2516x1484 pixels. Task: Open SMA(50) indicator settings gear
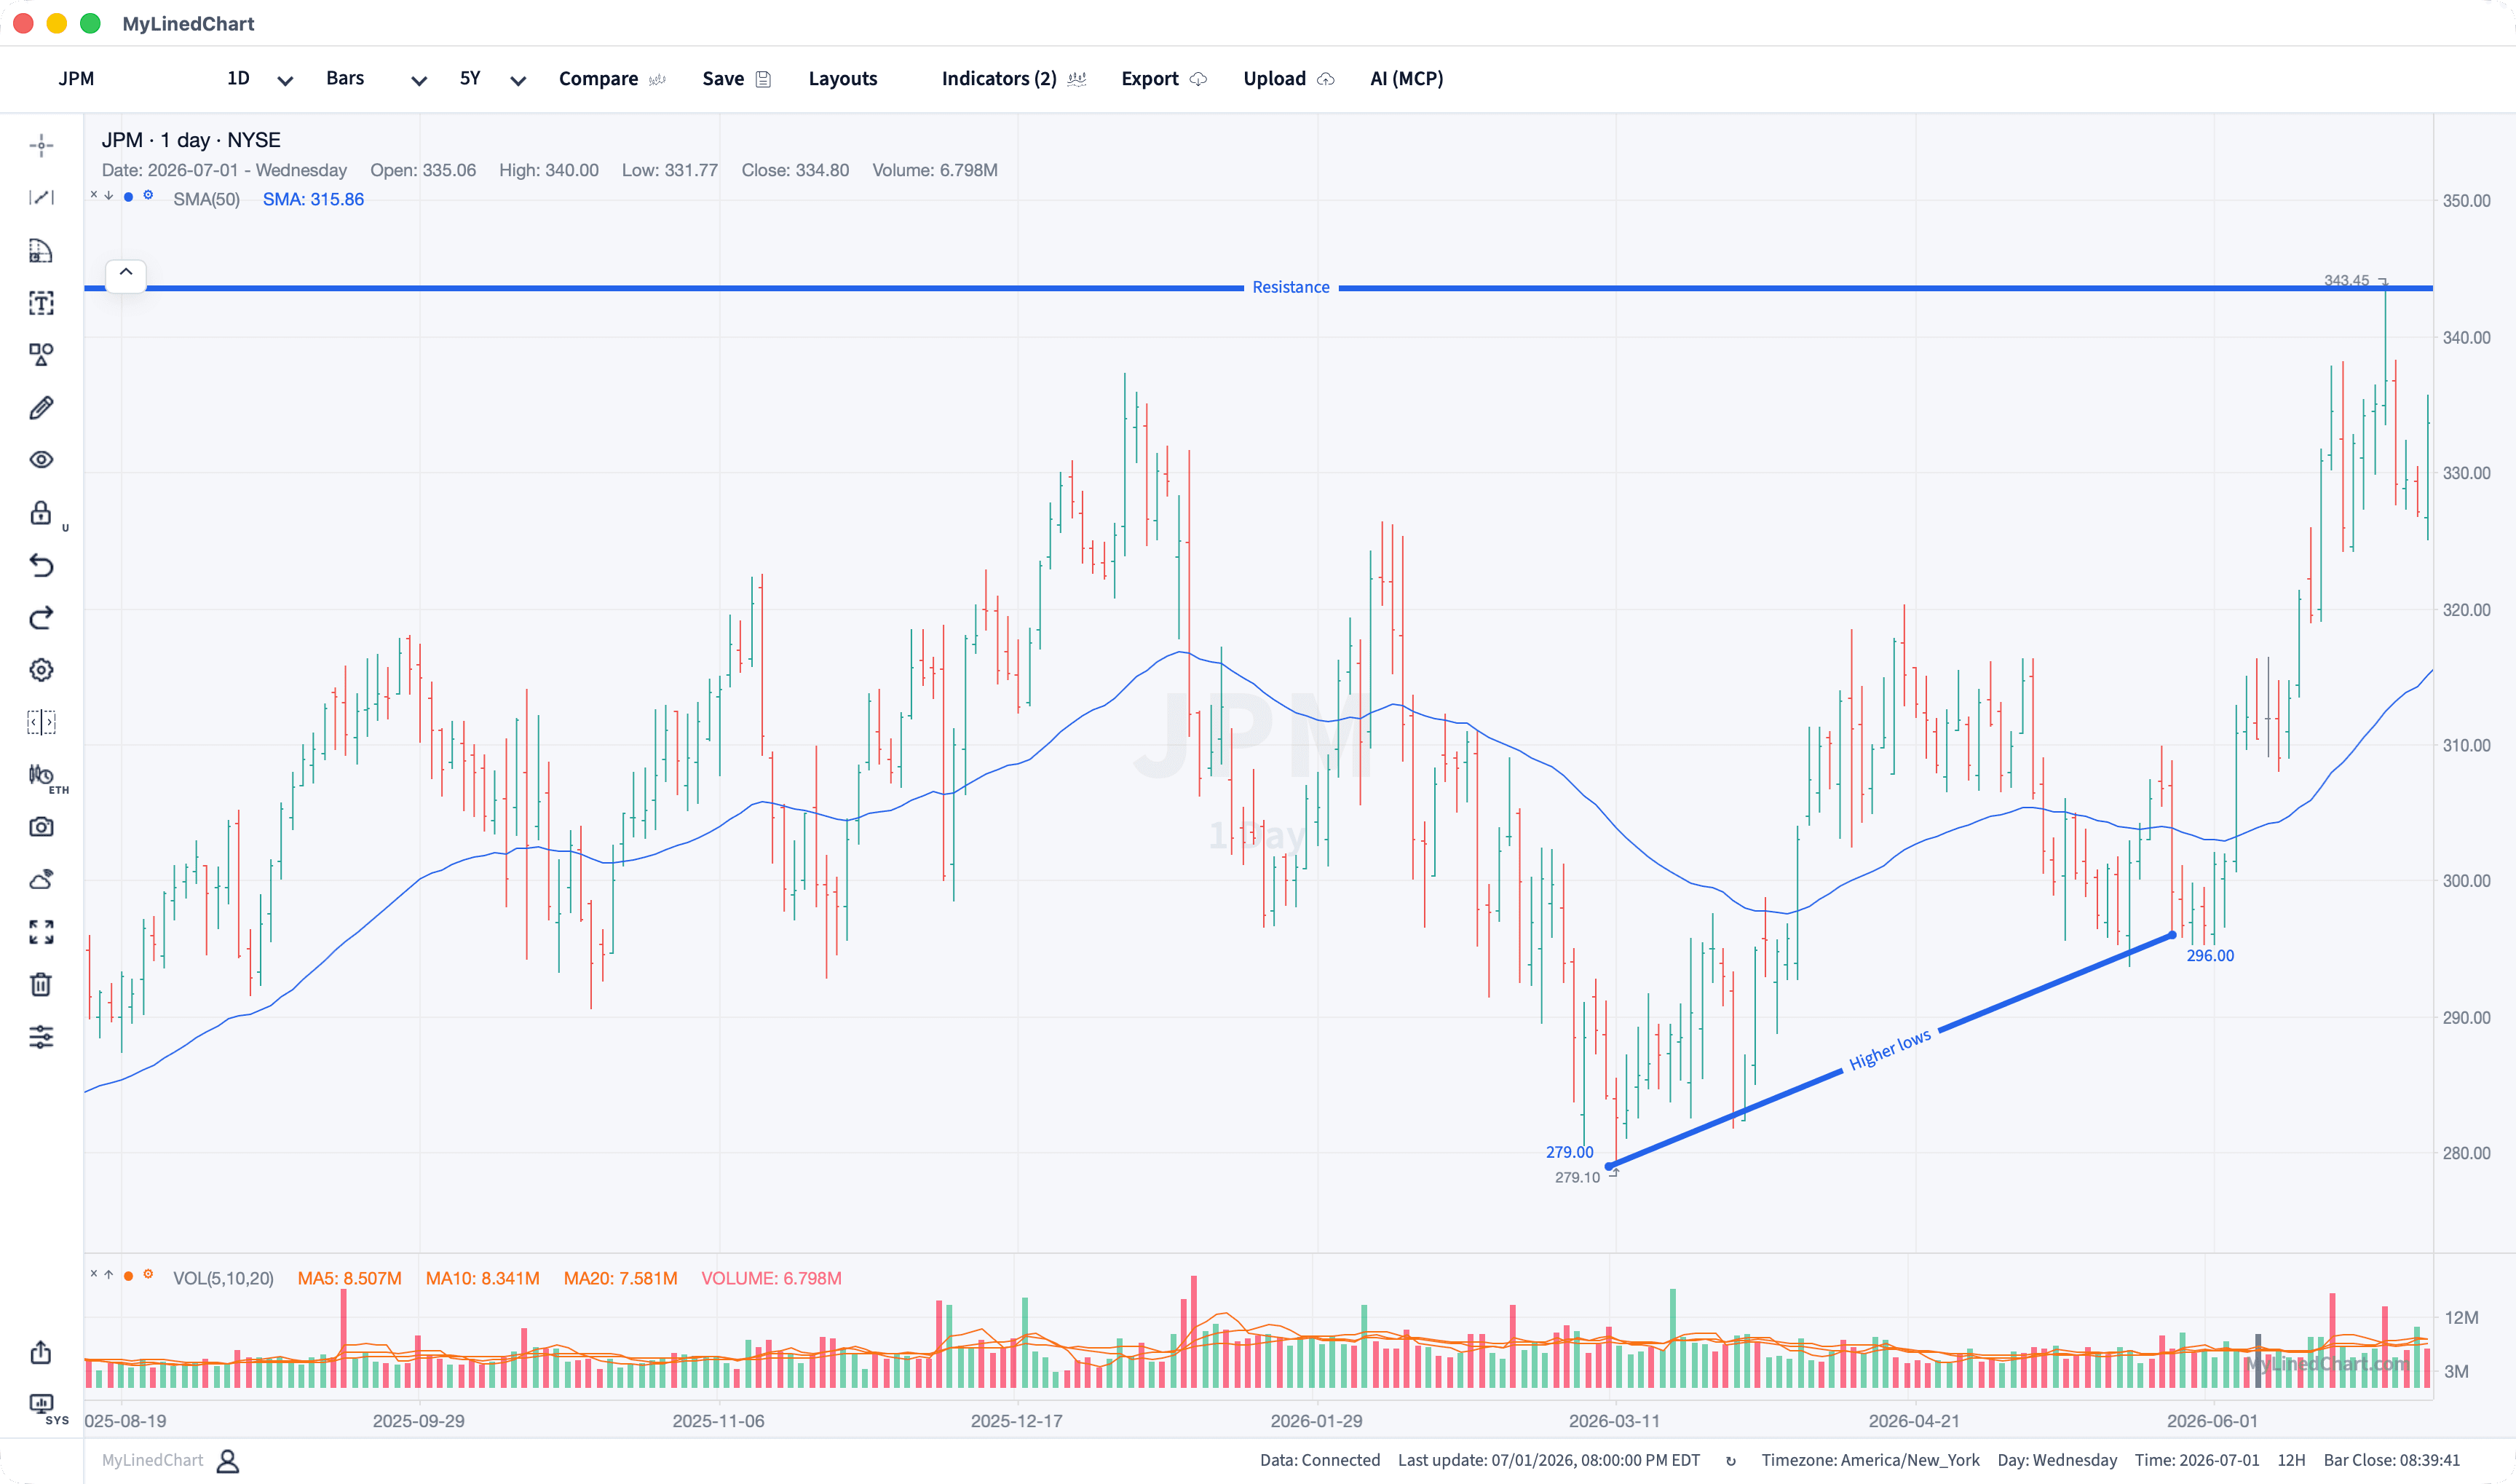(148, 195)
